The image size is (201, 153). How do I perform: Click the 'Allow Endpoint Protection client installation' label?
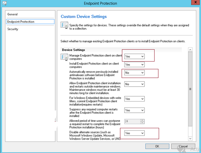pyautogui.click(x=95, y=88)
